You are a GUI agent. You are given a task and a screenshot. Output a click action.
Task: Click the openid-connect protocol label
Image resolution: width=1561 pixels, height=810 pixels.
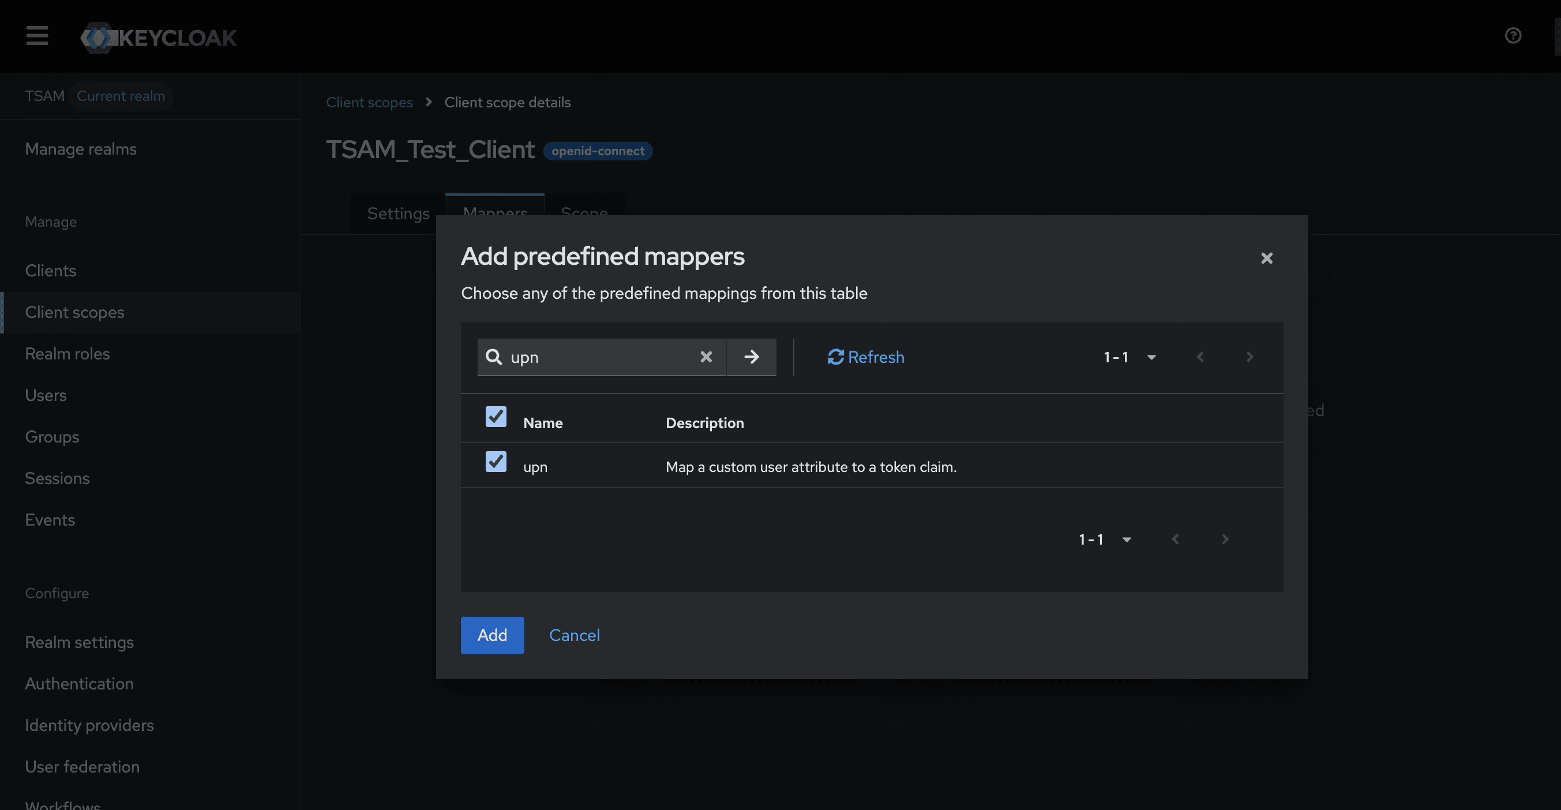598,151
